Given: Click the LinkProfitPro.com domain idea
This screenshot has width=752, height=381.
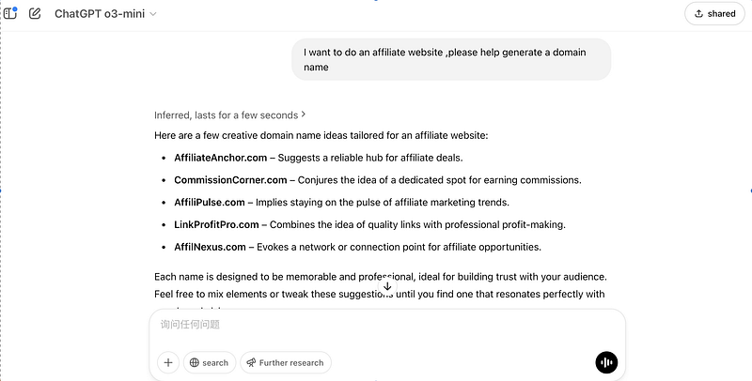Looking at the screenshot, I should click(217, 225).
